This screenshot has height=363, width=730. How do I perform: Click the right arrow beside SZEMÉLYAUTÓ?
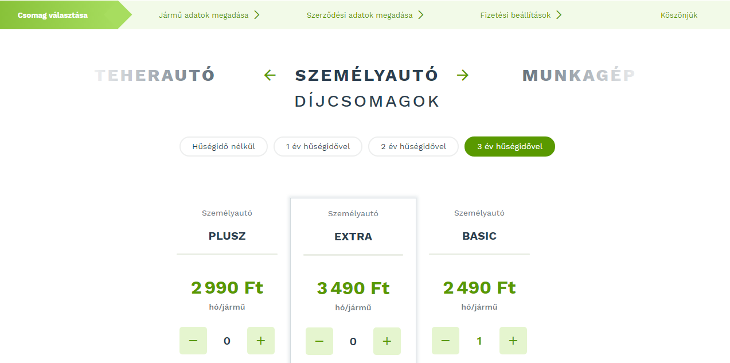point(463,75)
